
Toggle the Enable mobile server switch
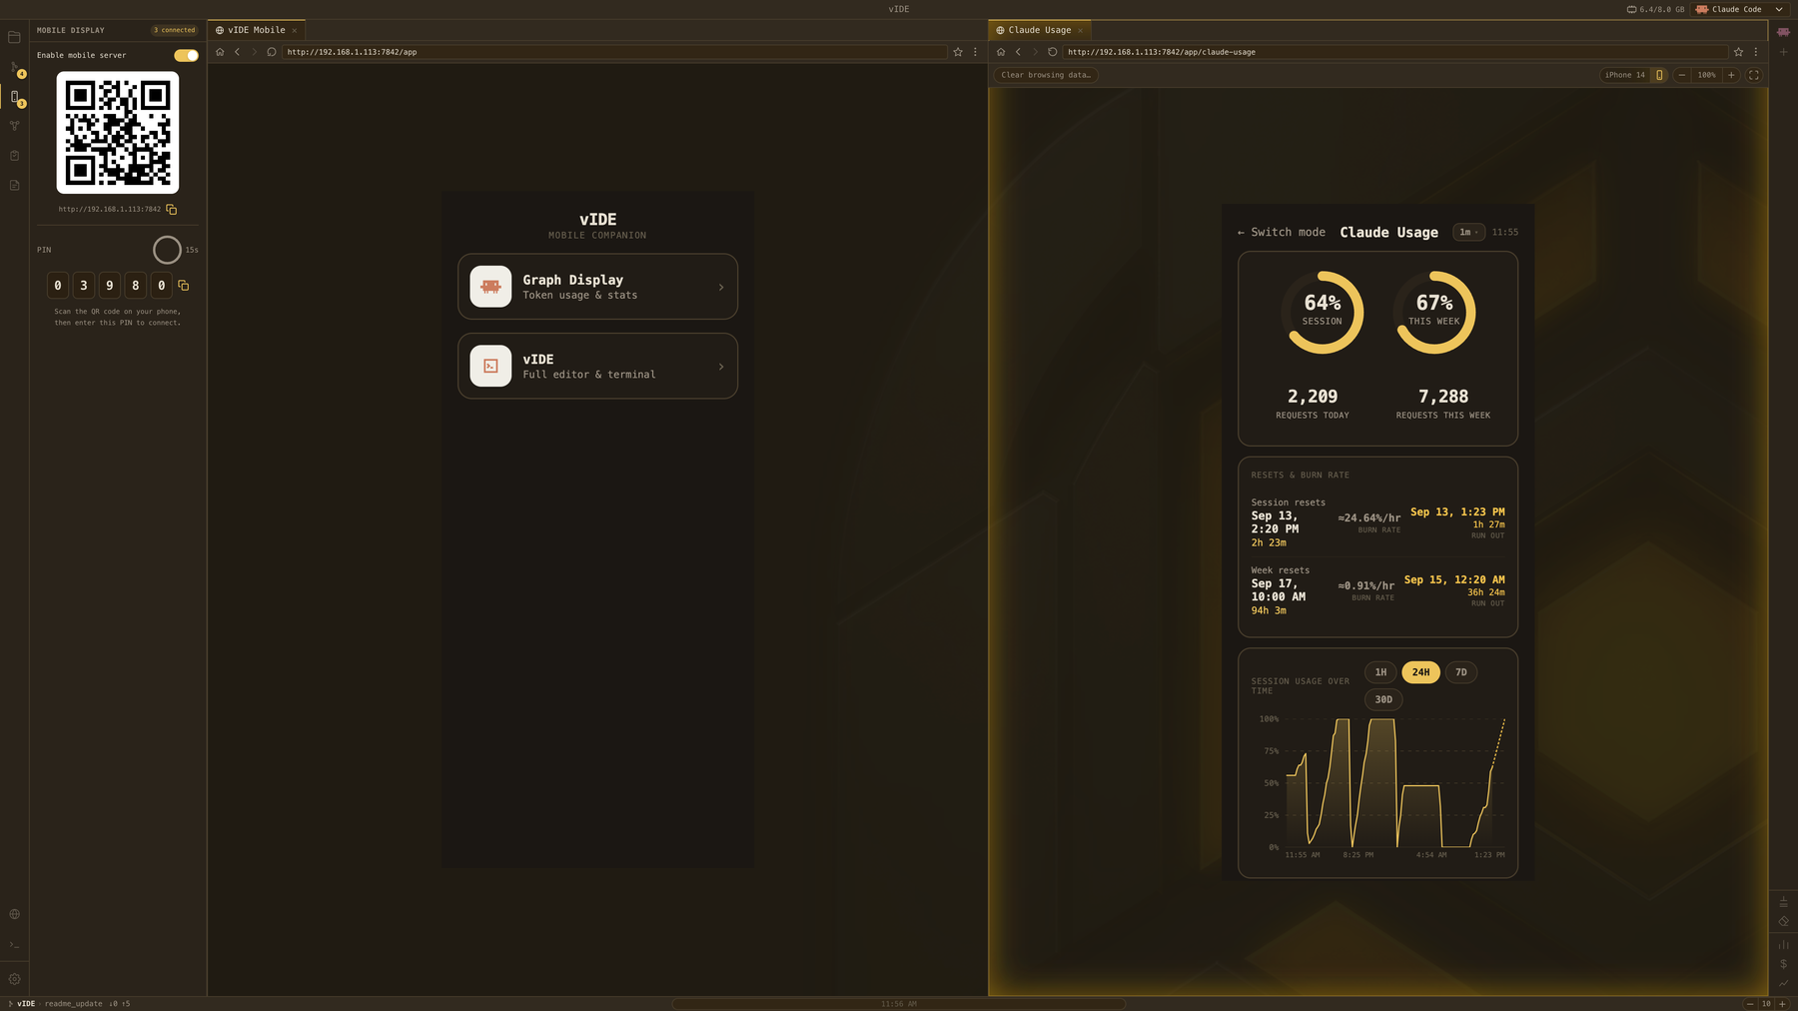click(186, 56)
